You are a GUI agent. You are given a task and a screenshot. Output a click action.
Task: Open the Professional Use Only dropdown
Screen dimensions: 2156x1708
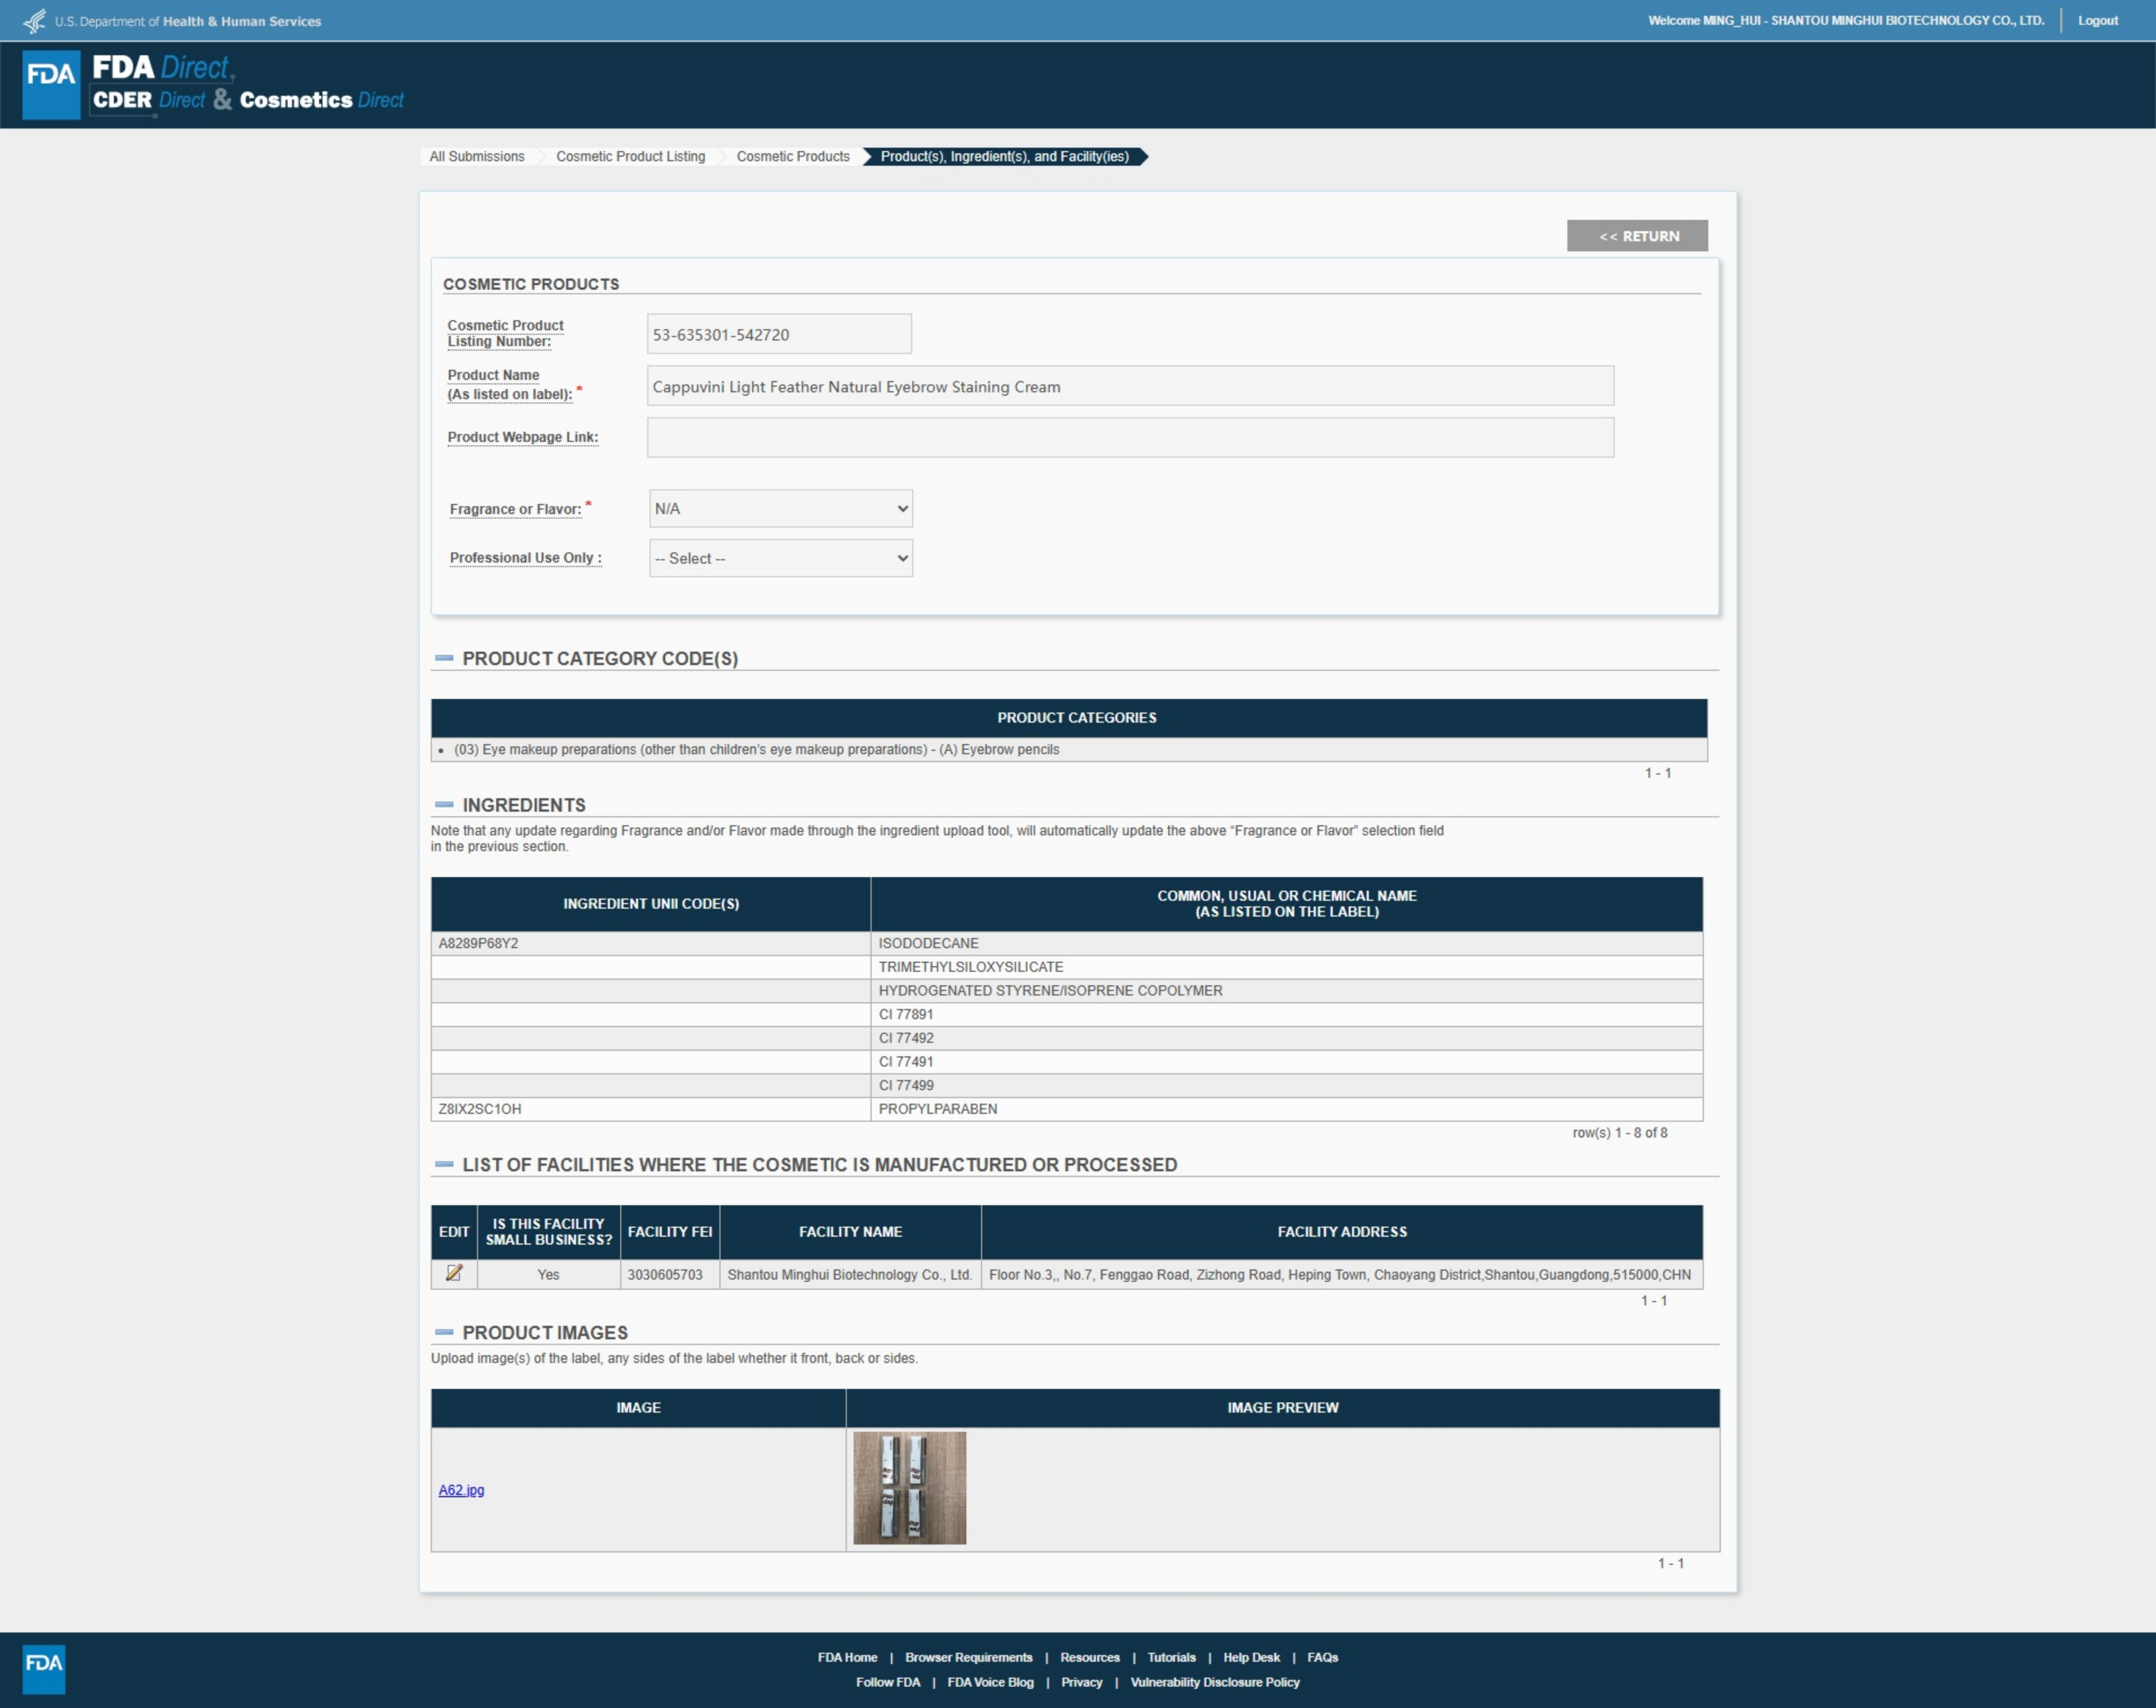click(x=780, y=558)
